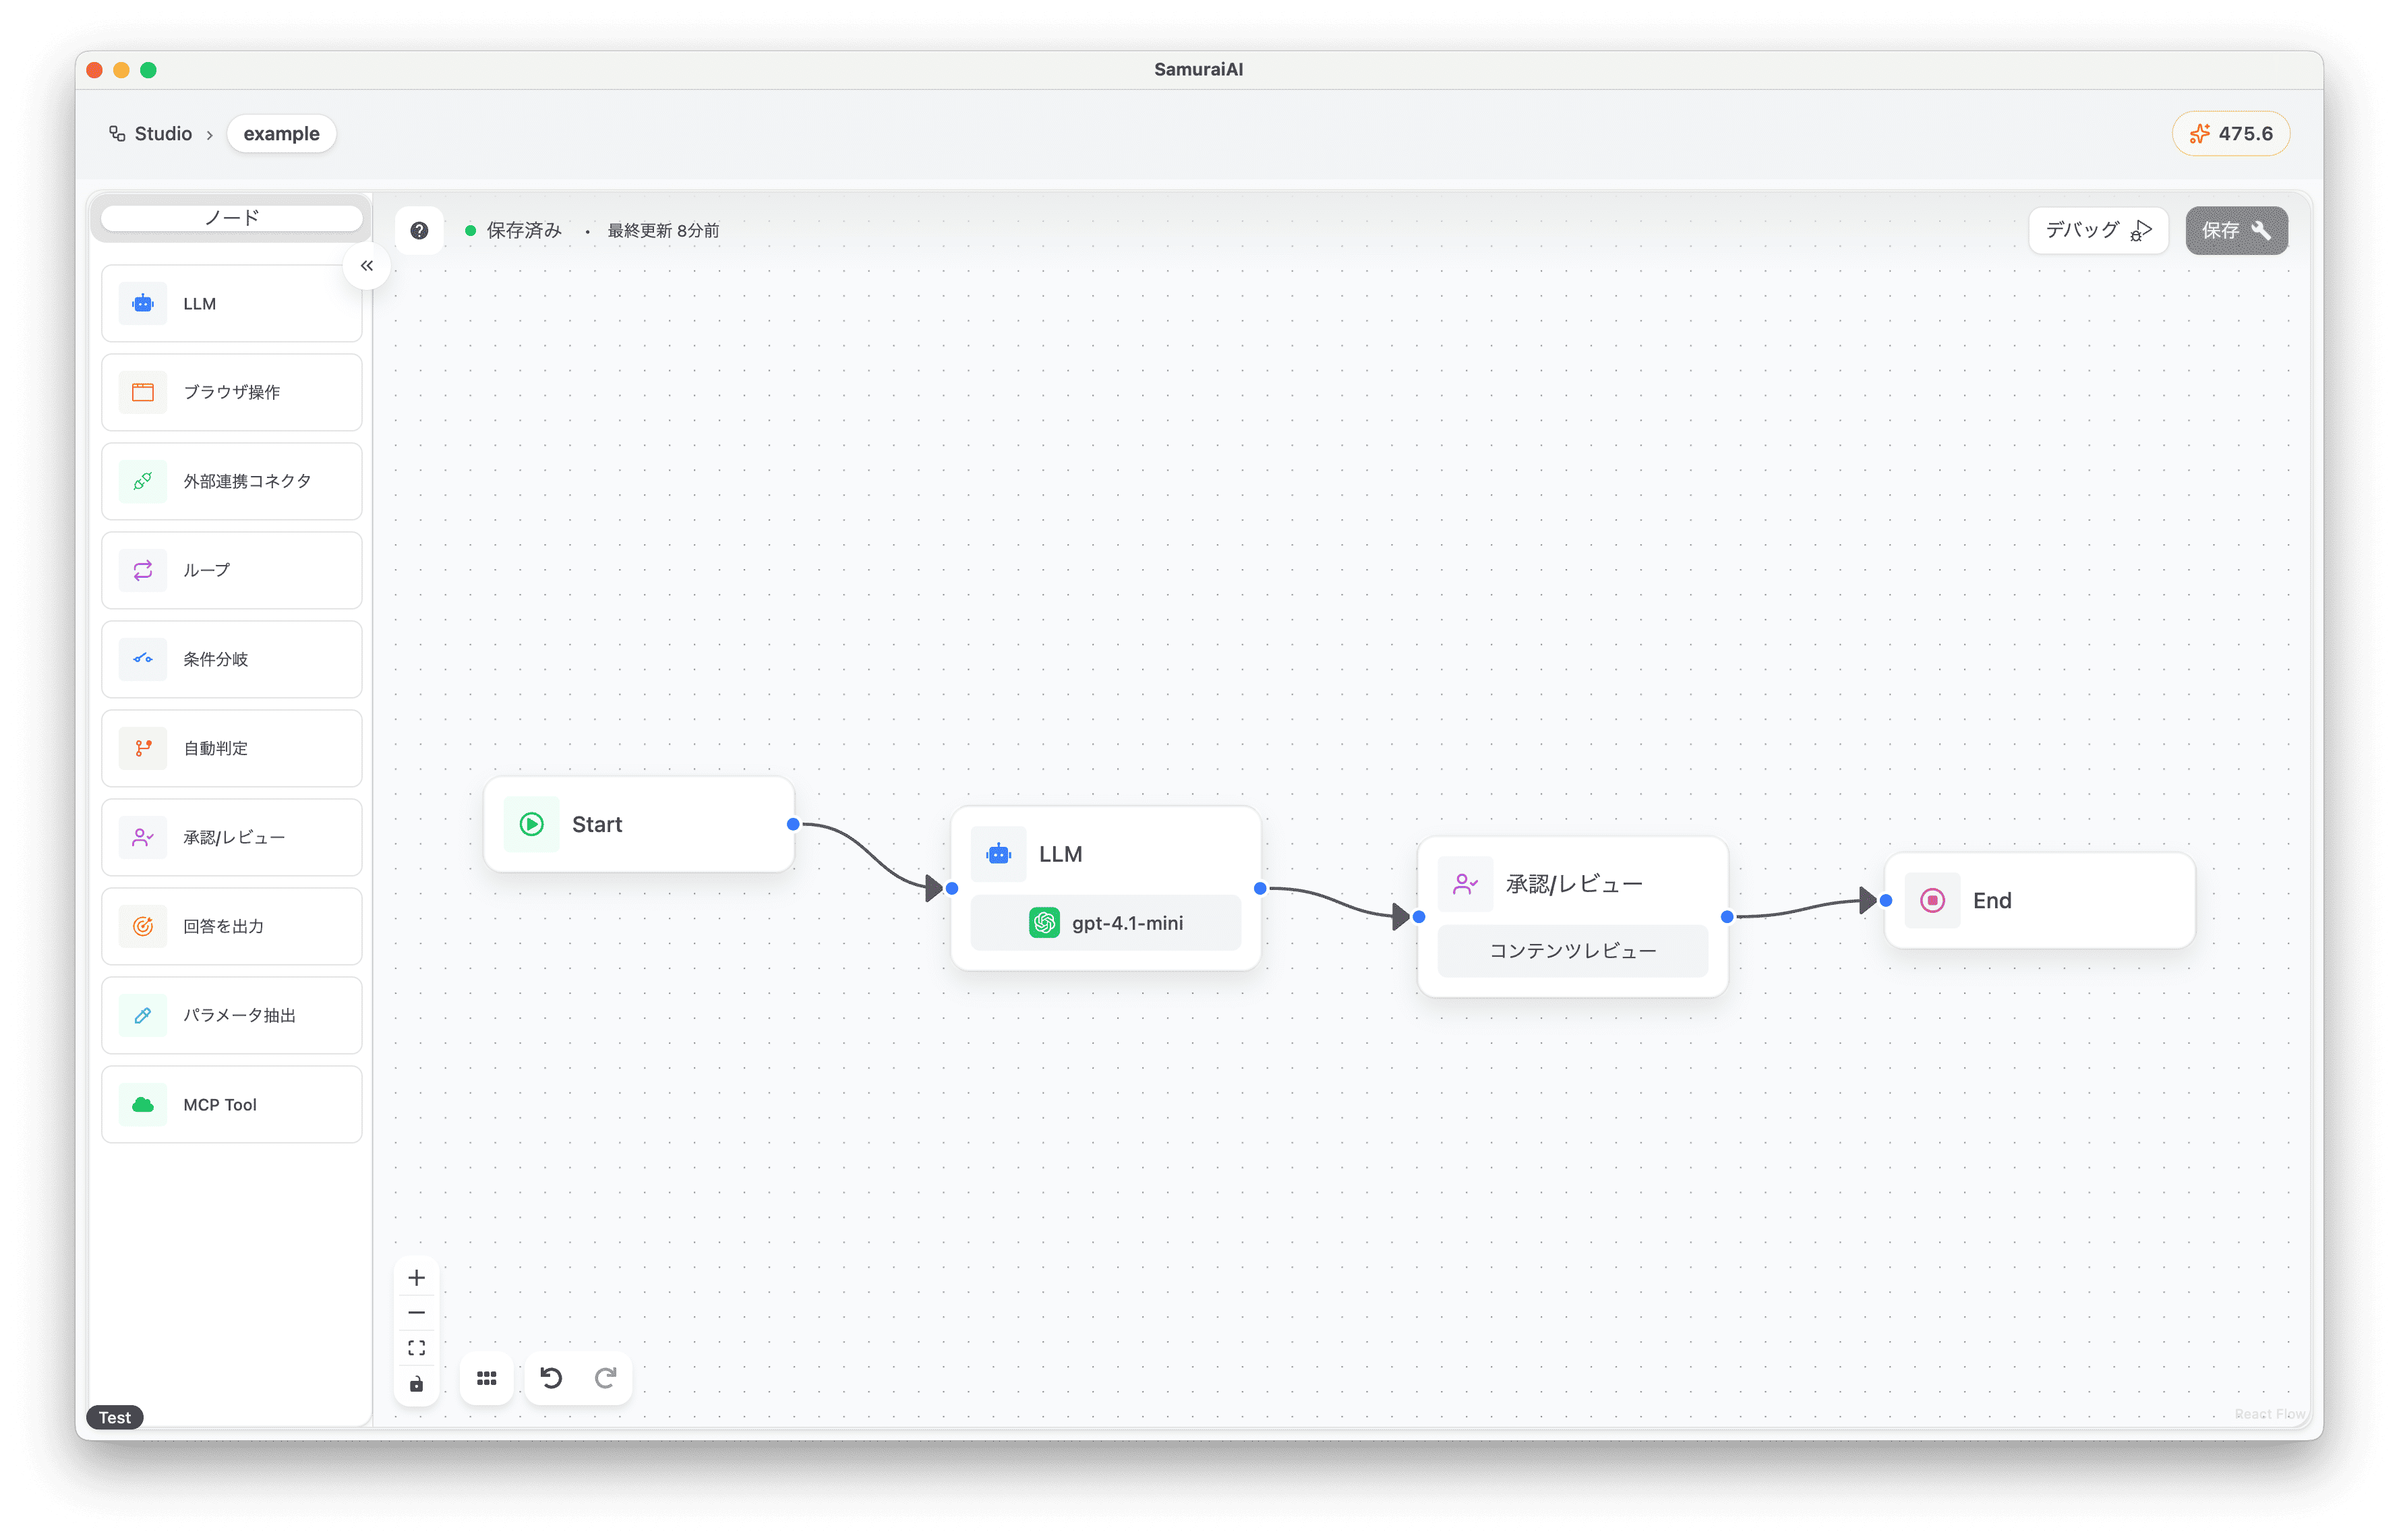Open the grid layout options button
Image resolution: width=2399 pixels, height=1540 pixels.
487,1378
